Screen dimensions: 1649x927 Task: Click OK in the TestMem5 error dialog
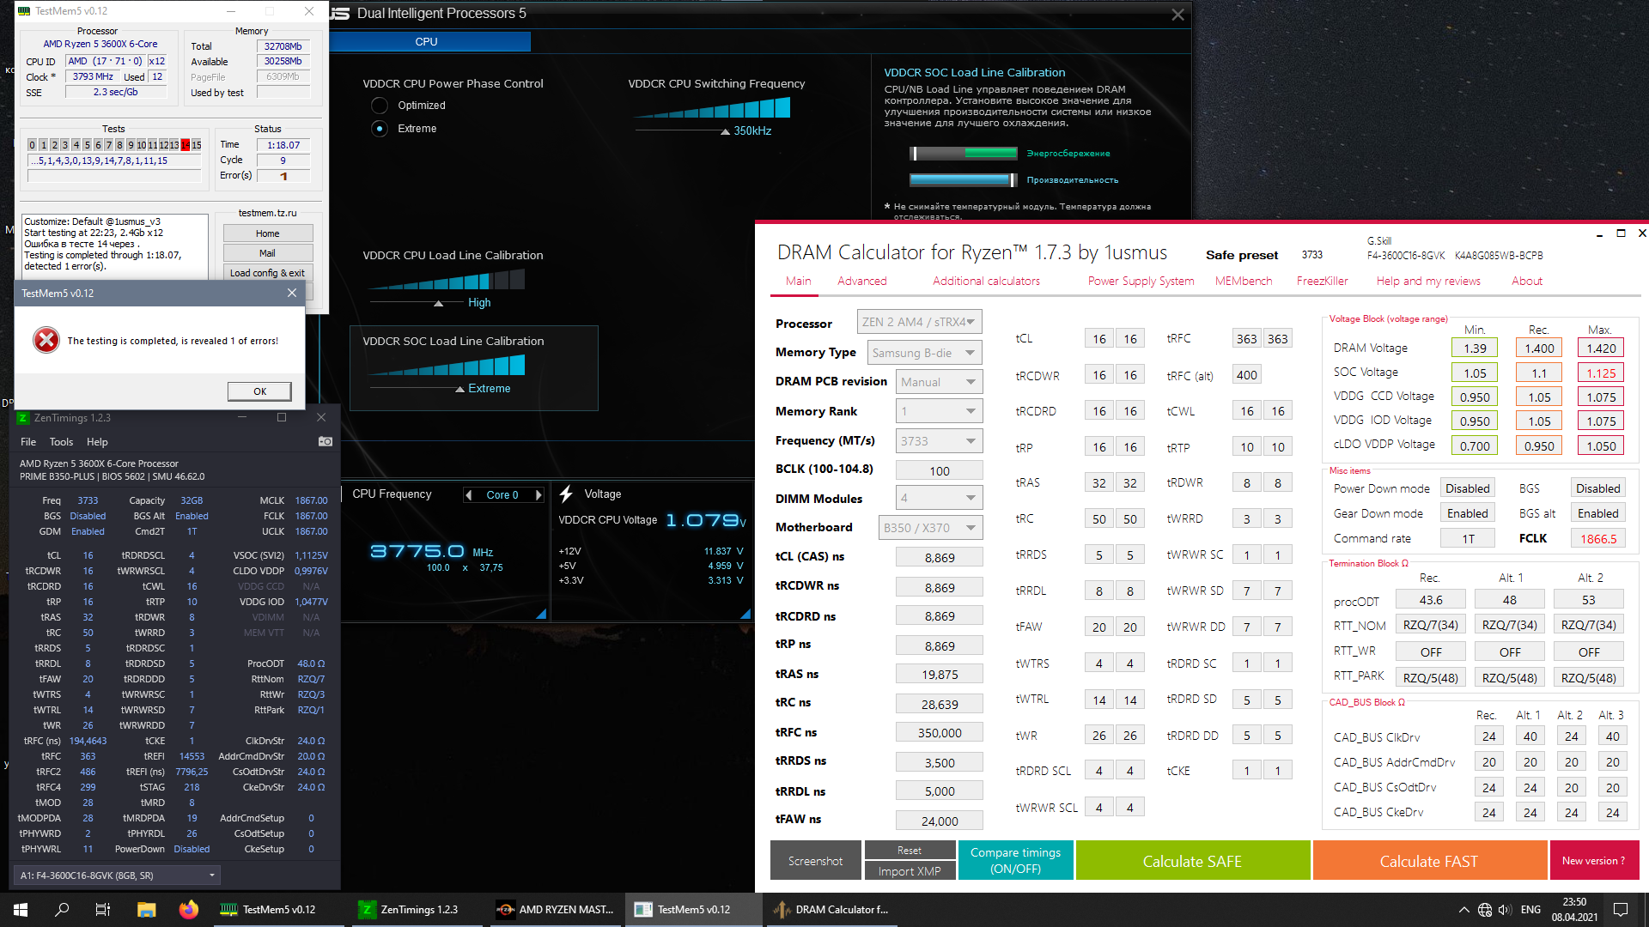(x=259, y=391)
